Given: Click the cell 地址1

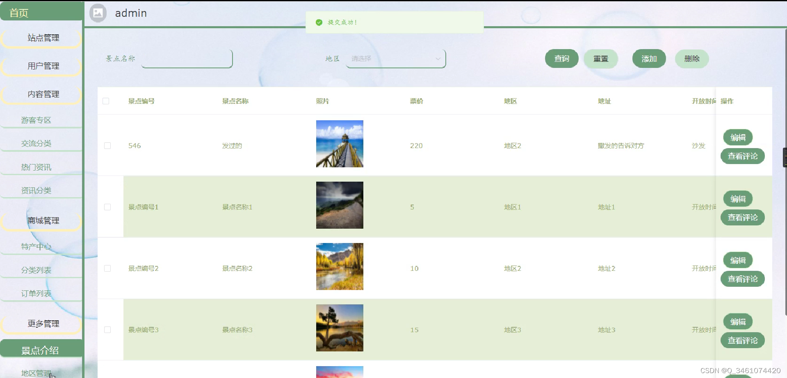Looking at the screenshot, I should [x=607, y=207].
